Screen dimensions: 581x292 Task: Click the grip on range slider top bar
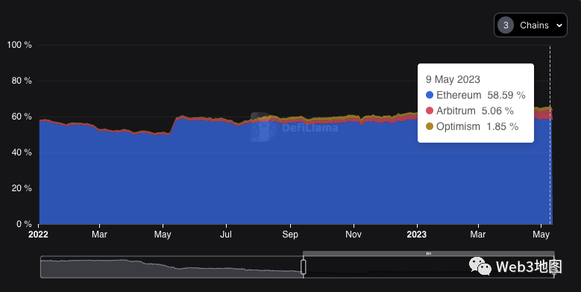(428, 253)
